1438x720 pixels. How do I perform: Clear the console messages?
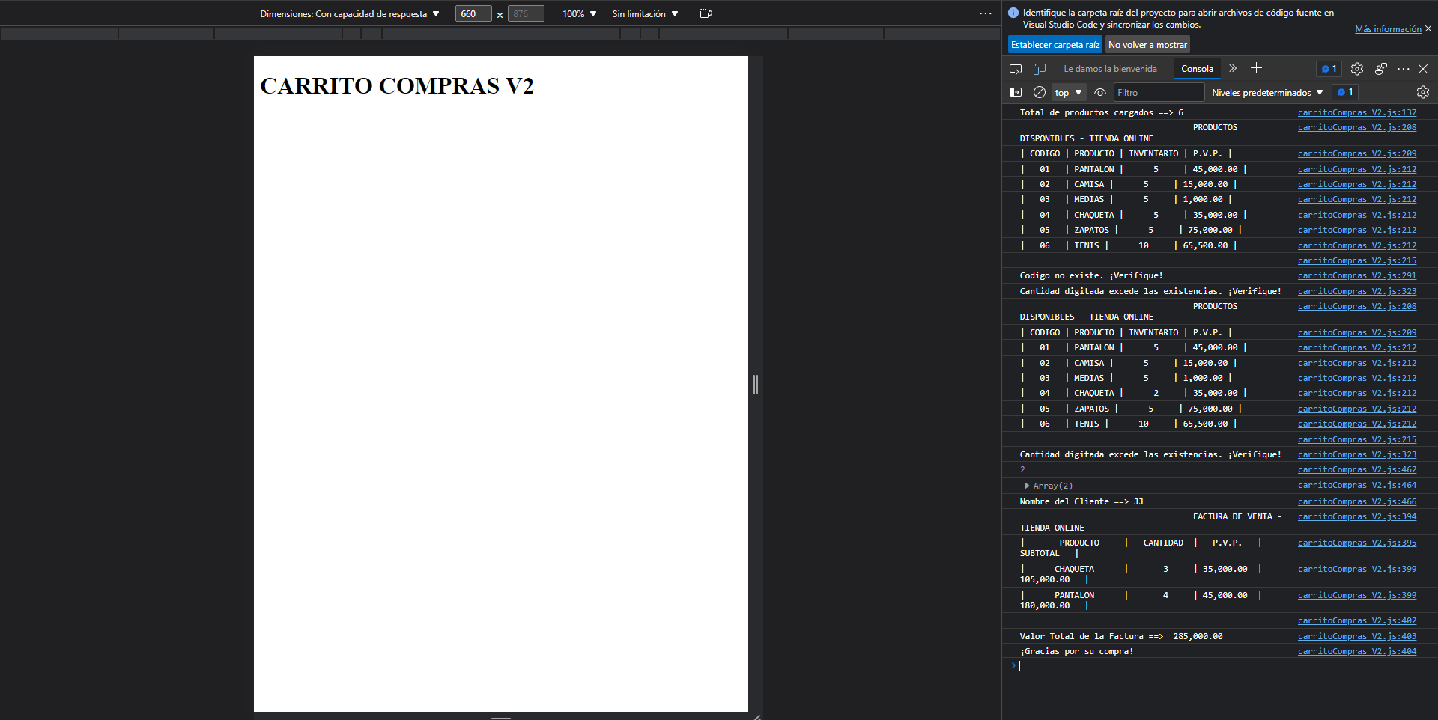pos(1040,91)
